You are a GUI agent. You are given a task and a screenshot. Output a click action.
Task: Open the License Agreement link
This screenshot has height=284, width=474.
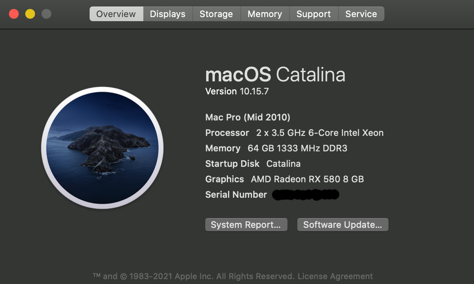[x=335, y=277]
